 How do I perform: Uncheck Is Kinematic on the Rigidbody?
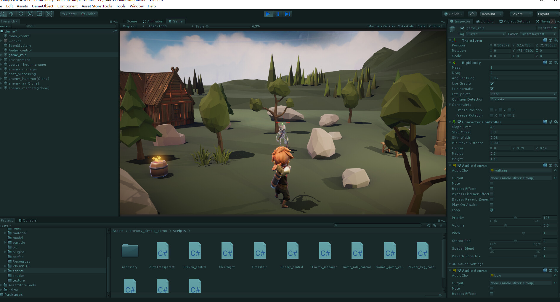click(x=492, y=89)
